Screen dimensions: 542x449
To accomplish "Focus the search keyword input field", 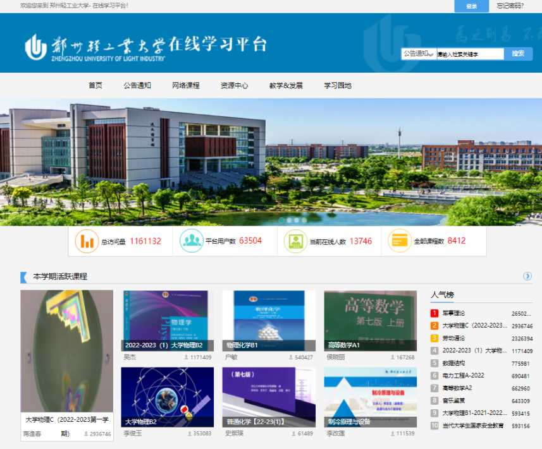I will [x=469, y=54].
